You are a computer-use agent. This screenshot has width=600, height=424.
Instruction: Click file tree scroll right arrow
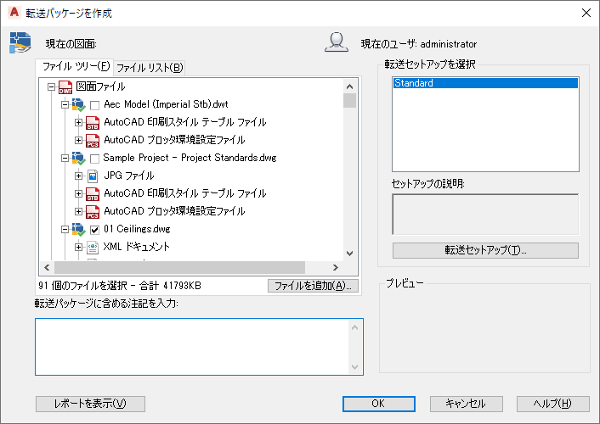click(336, 267)
